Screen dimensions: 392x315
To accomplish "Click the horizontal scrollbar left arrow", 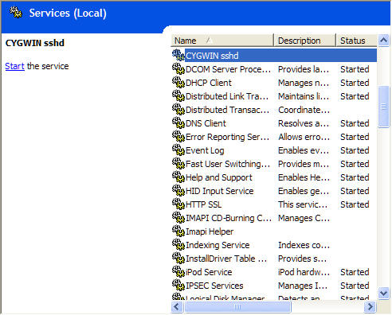I will (x=177, y=307).
